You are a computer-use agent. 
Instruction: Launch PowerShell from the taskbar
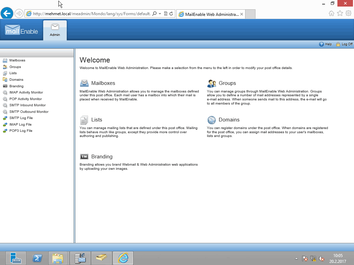37,258
